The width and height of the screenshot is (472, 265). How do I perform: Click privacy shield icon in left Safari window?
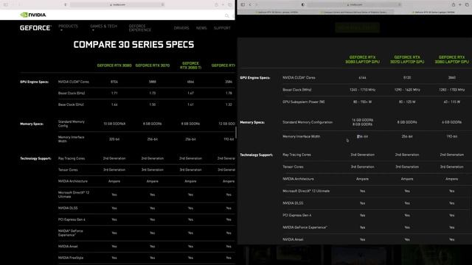66,4
